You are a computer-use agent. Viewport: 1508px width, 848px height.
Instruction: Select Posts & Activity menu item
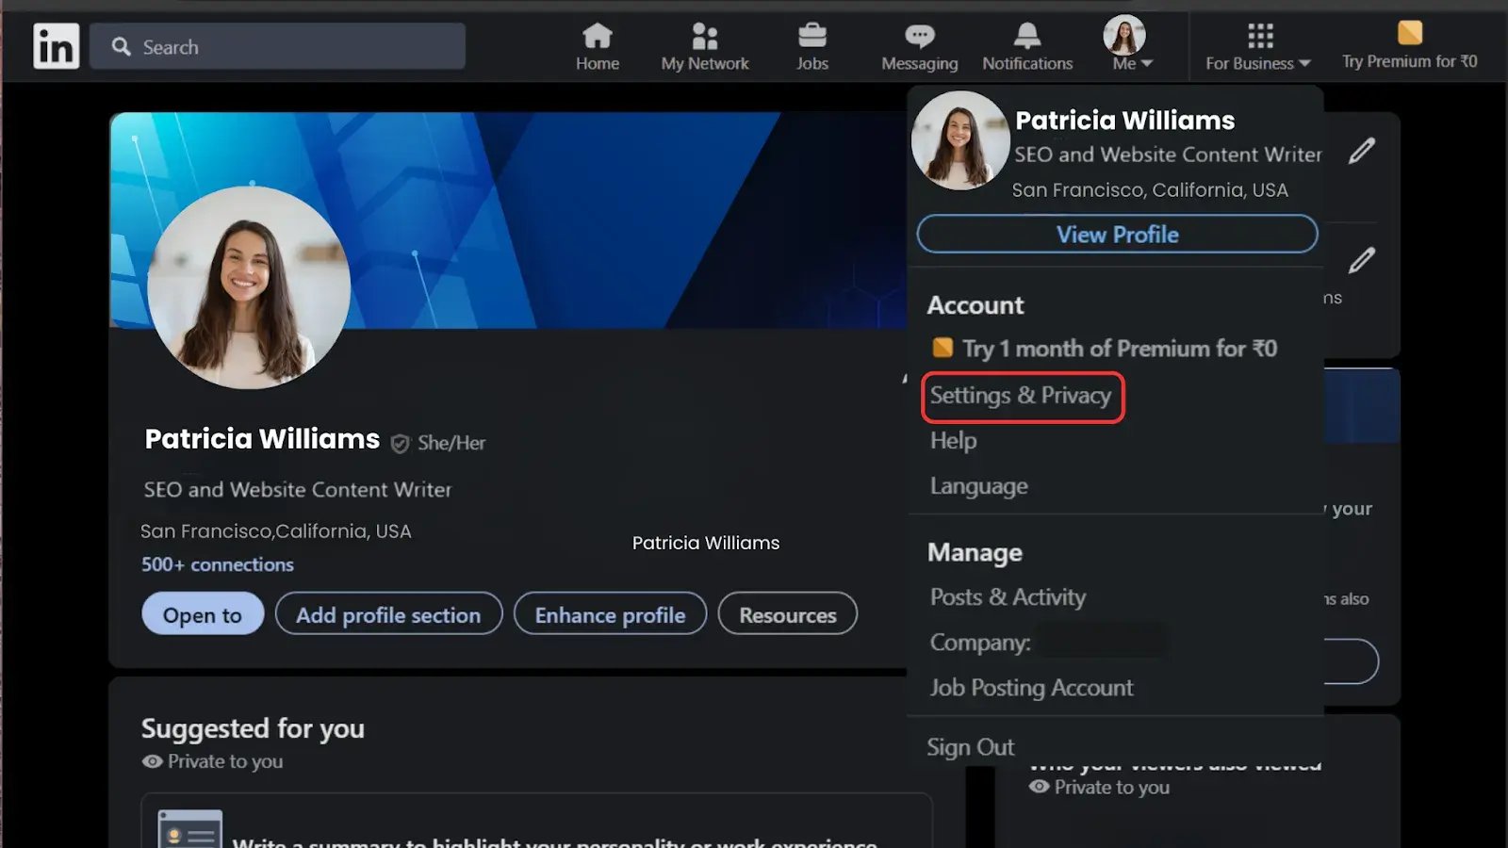click(1008, 597)
